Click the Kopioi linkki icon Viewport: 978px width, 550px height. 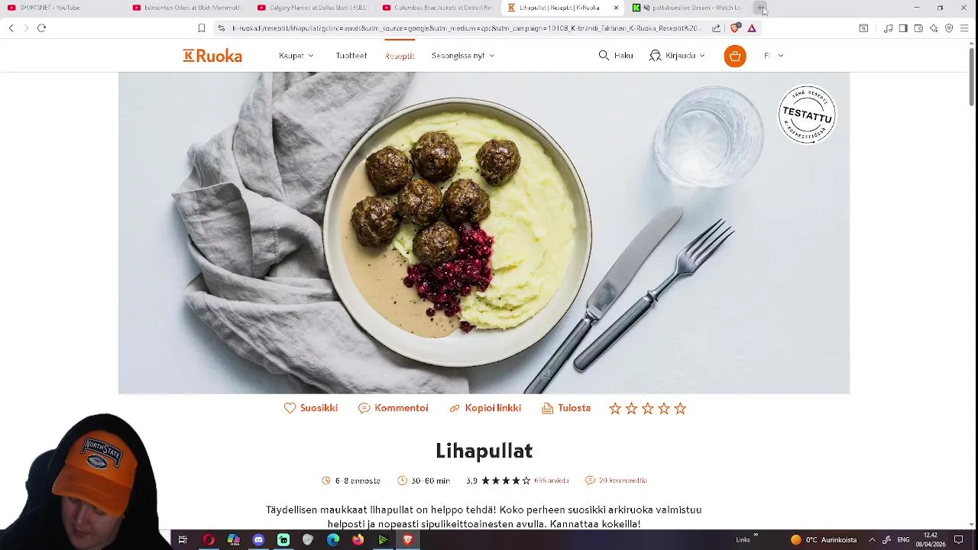[455, 408]
